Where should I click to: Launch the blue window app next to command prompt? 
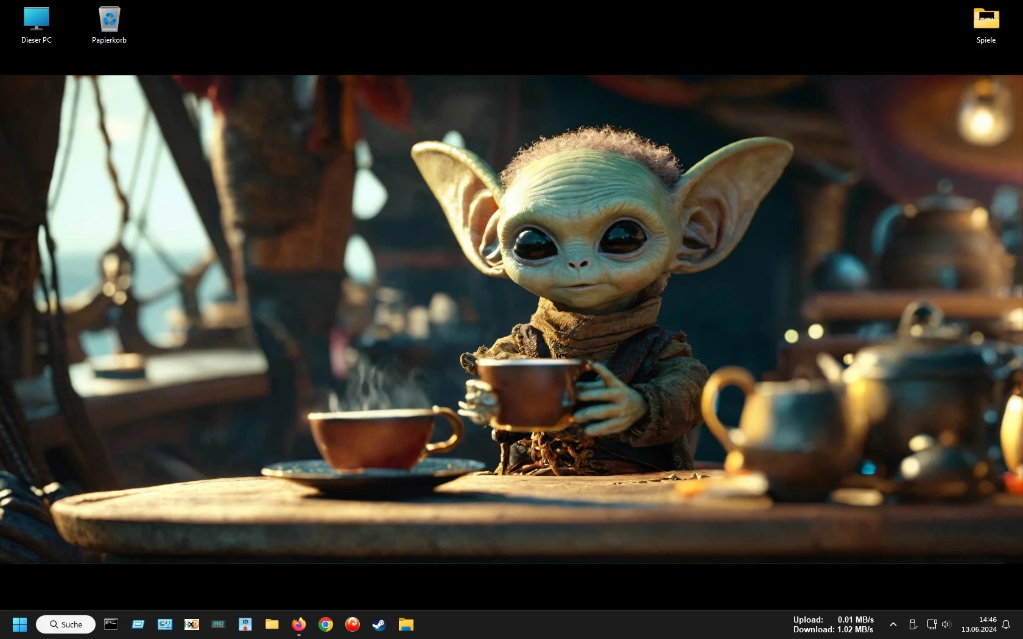[x=138, y=624]
